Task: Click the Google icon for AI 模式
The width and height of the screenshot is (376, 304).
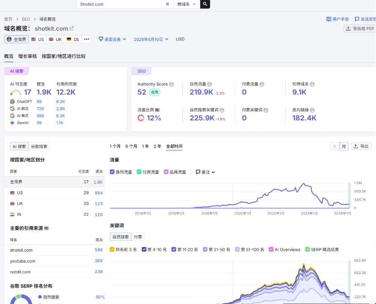Action: point(12,116)
